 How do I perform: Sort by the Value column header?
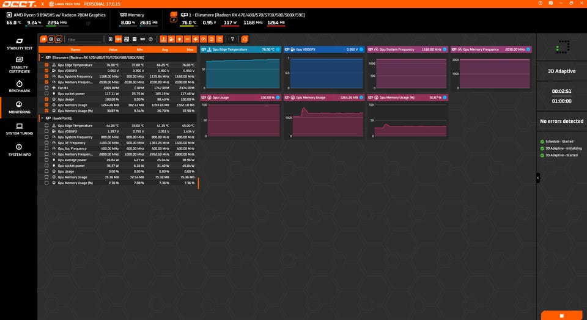pyautogui.click(x=113, y=49)
